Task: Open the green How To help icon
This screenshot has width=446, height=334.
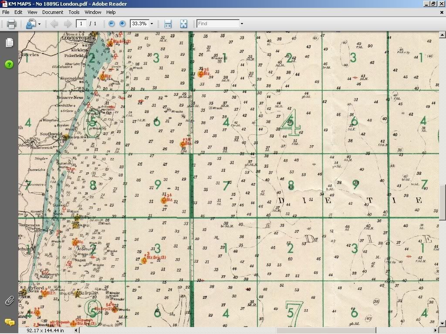Action: click(x=9, y=64)
